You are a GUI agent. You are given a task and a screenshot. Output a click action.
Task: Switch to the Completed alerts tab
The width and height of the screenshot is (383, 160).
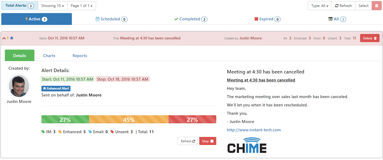click(191, 19)
